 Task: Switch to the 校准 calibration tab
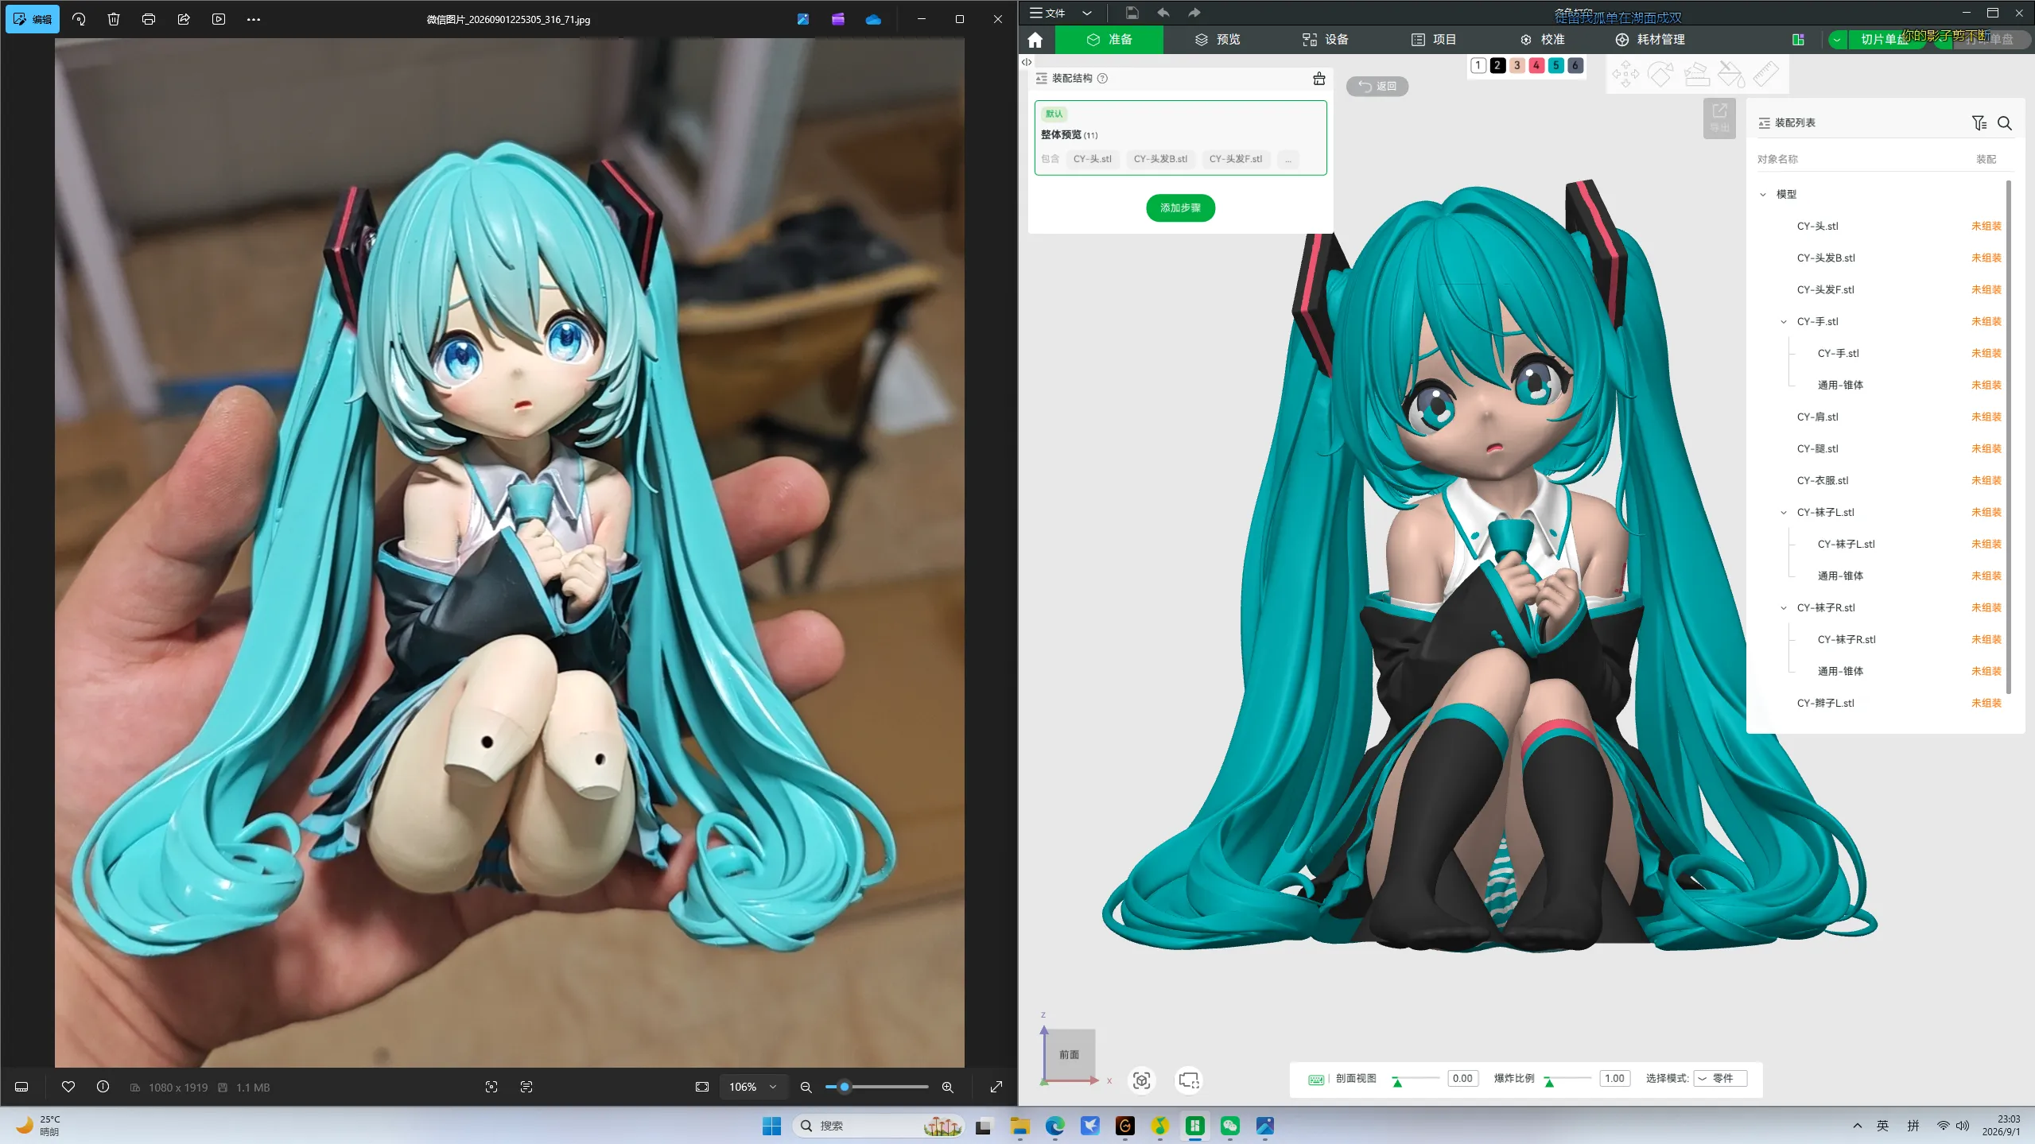pyautogui.click(x=1542, y=40)
